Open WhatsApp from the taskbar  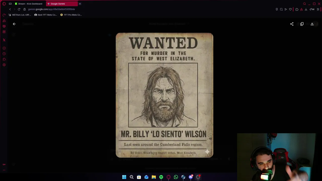click(x=176, y=177)
